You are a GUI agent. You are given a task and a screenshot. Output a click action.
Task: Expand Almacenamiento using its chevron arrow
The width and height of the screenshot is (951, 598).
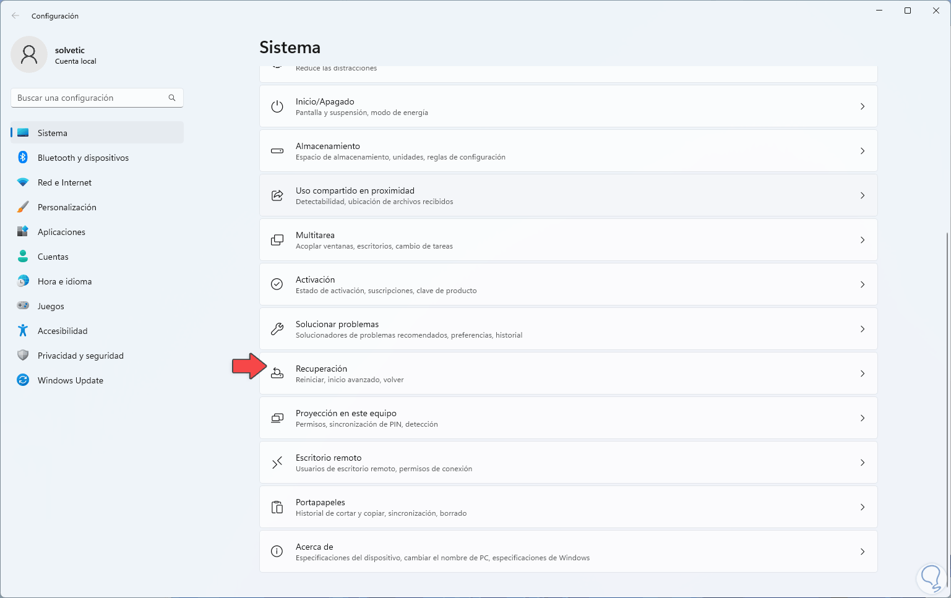[x=863, y=151]
